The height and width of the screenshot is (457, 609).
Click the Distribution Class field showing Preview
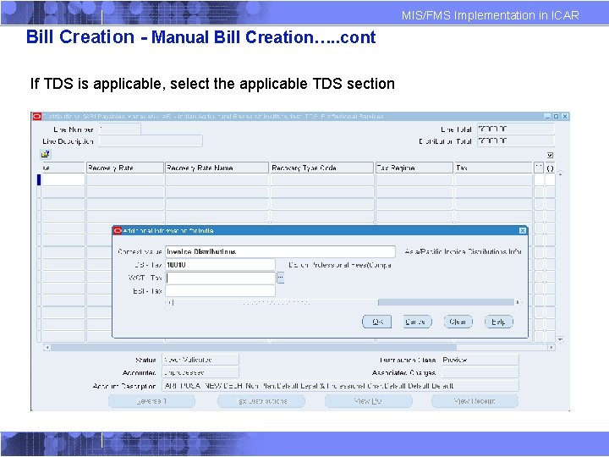click(480, 360)
